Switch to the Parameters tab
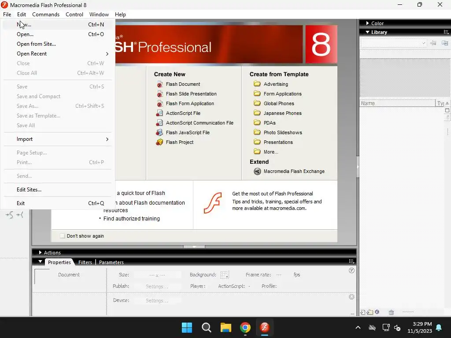 111,262
